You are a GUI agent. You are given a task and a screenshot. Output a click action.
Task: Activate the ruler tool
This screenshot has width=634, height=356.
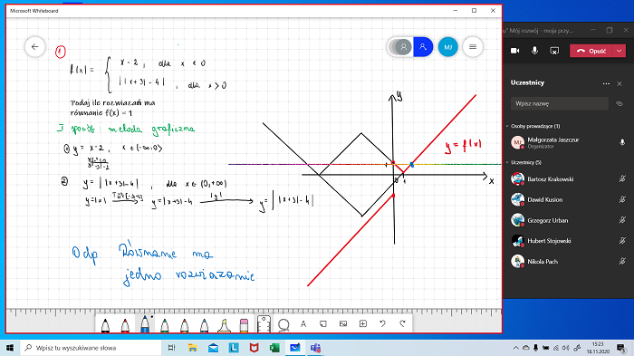pyautogui.click(x=264, y=324)
